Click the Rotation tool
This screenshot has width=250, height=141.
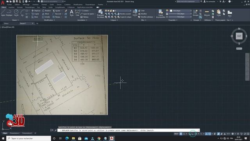tap(46, 11)
